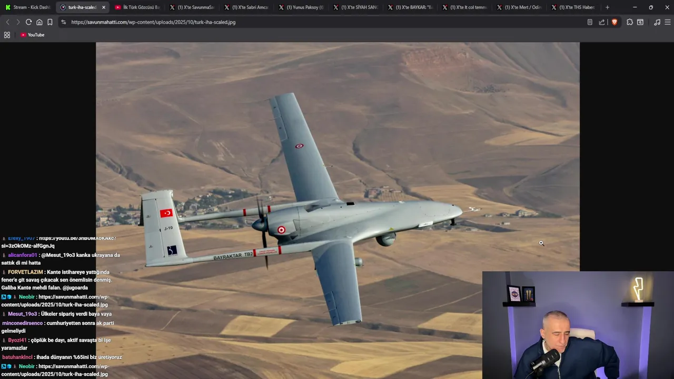The width and height of the screenshot is (674, 379).
Task: Click chat username alicanfora01
Action: coord(22,255)
